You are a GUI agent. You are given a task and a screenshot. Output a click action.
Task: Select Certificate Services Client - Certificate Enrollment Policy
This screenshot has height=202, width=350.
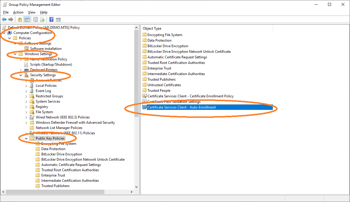pyautogui.click(x=188, y=96)
